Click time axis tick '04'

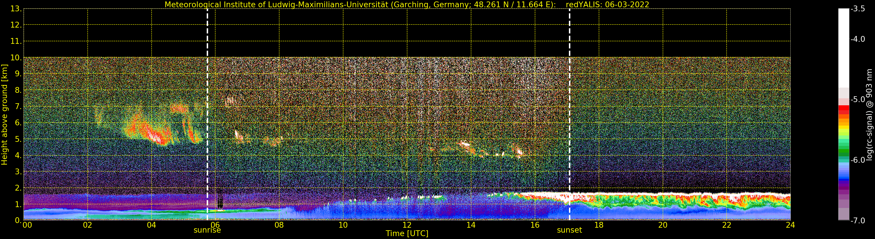(x=151, y=225)
